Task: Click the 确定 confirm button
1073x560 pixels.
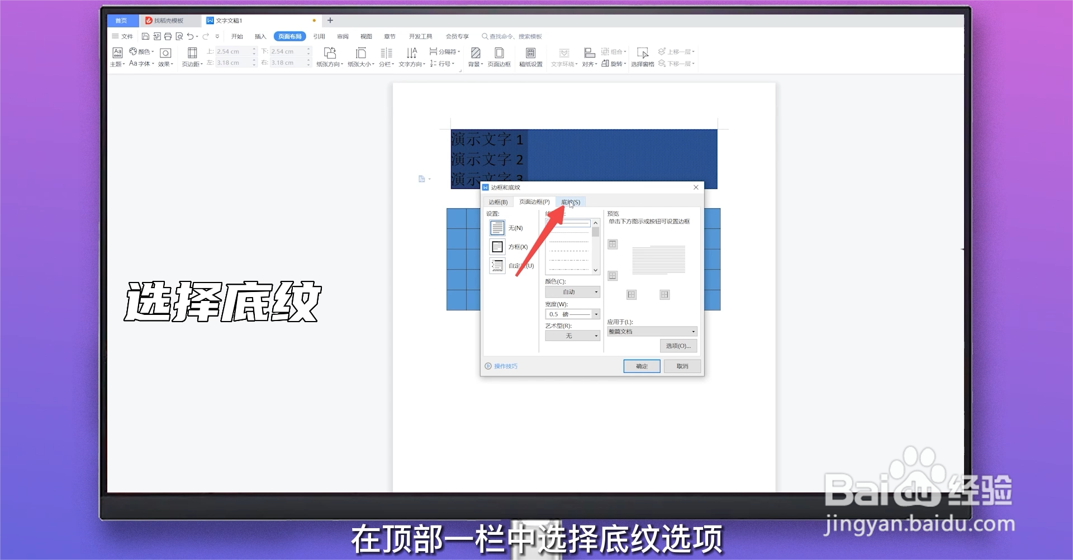Action: click(x=641, y=366)
